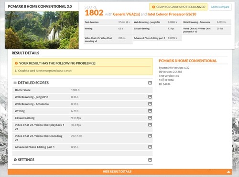Screen dimensions: 239x177
Task: Click the Advanced Photo Editing value 0.95 s
Action: 75,147
